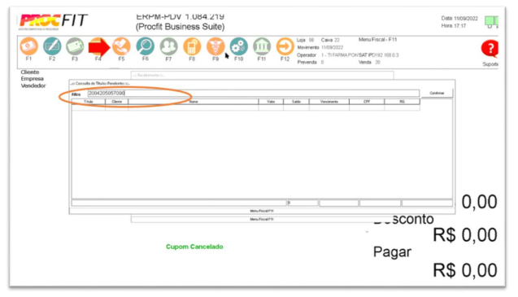518x297 pixels.
Task: Sort by the Título column header
Action: pos(89,102)
